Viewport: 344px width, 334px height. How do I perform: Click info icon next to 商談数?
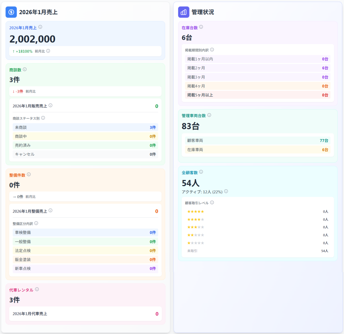coord(25,70)
